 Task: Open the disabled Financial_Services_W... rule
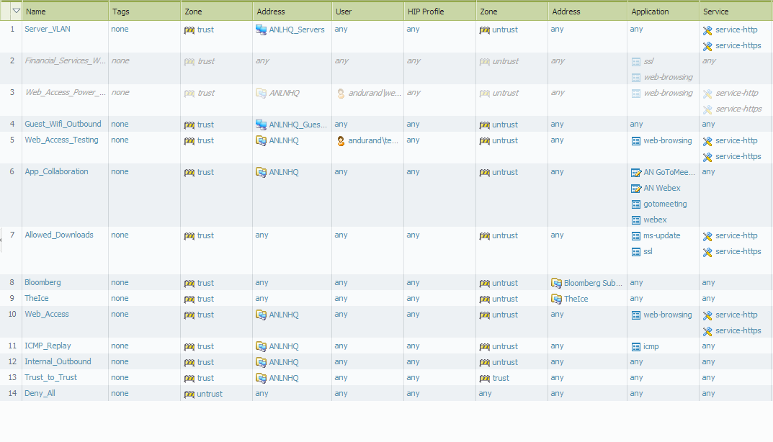point(65,60)
